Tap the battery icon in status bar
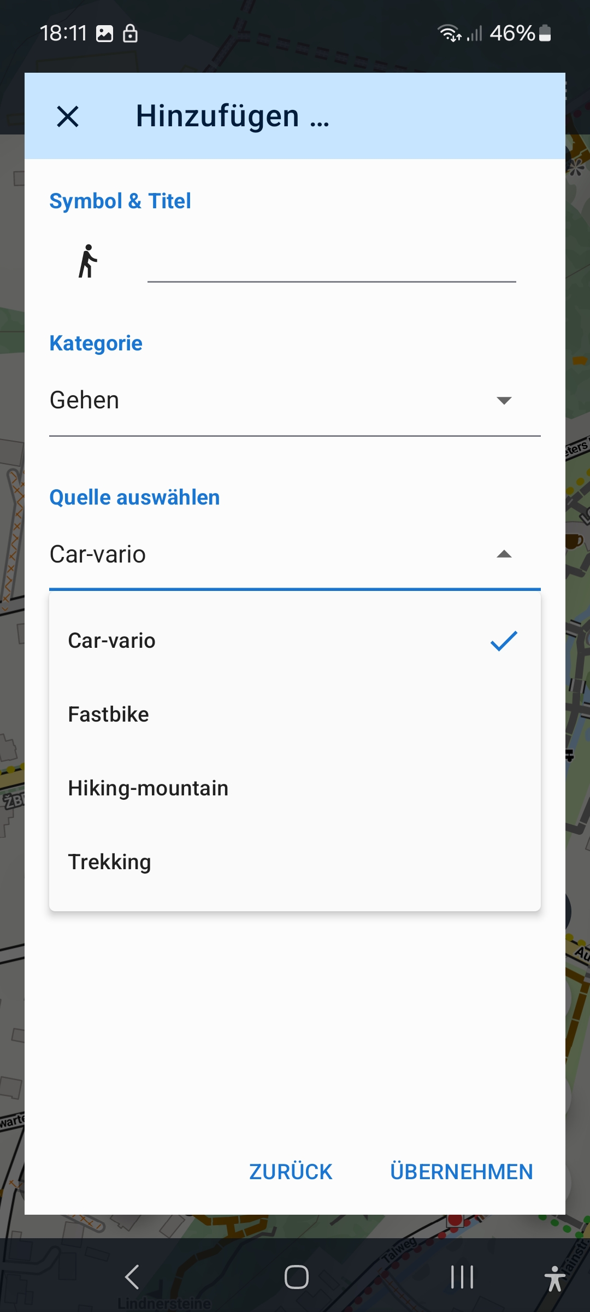 coord(545,33)
